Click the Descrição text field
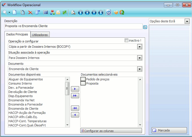Viewport: 192px width, 137px height. pyautogui.click(x=73, y=26)
